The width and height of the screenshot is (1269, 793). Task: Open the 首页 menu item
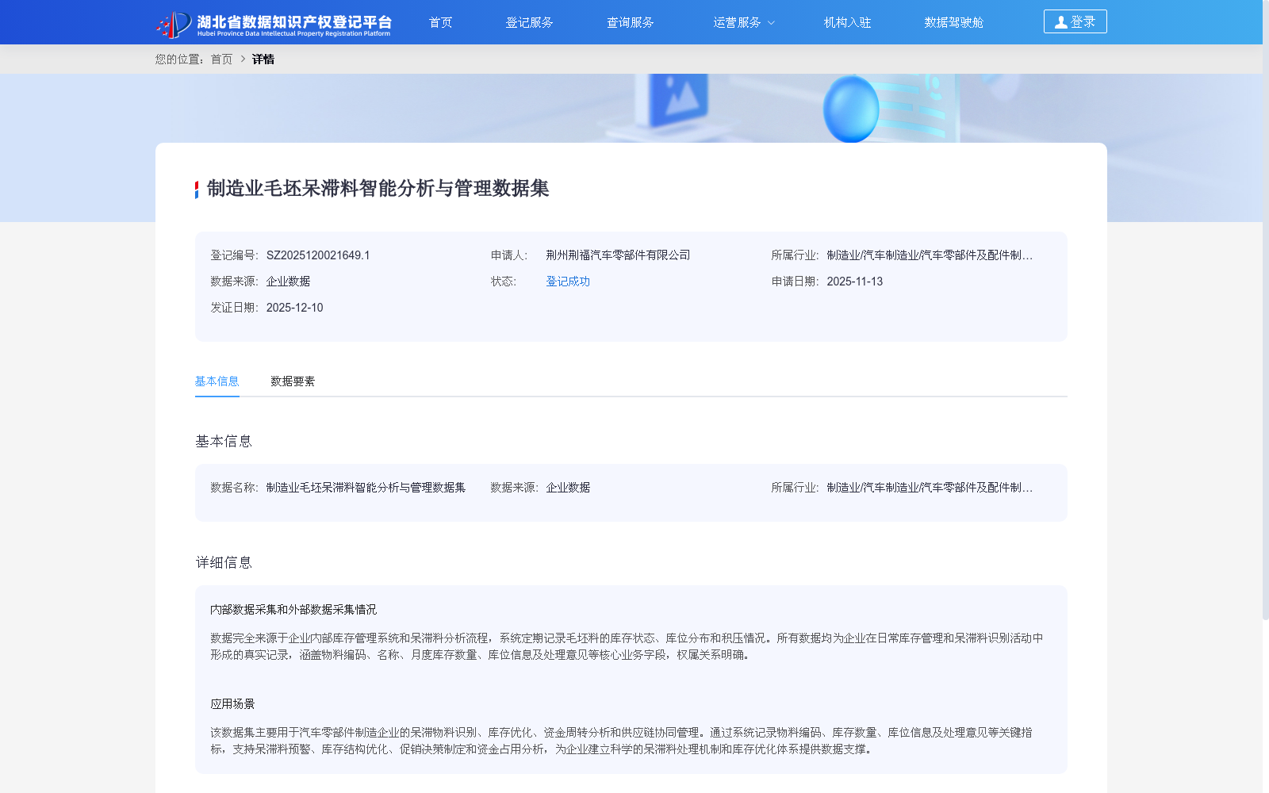[x=440, y=22]
